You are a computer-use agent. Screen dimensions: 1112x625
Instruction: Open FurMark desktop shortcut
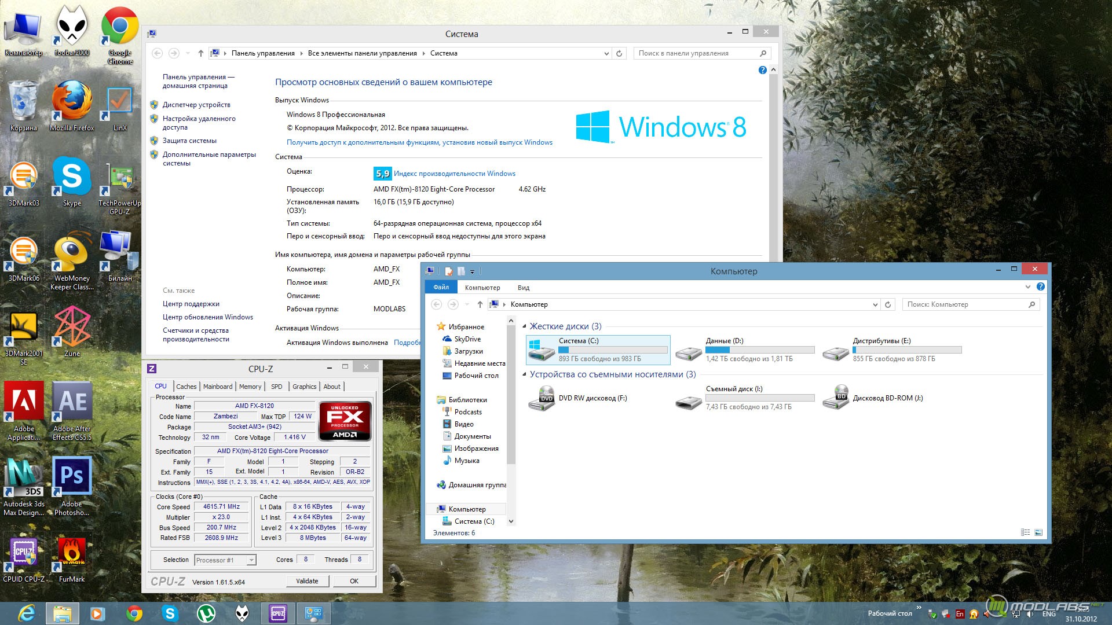coord(72,560)
